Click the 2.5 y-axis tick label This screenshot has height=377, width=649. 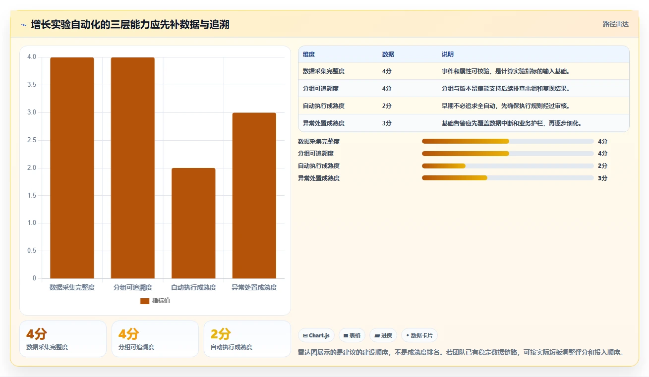click(x=32, y=140)
